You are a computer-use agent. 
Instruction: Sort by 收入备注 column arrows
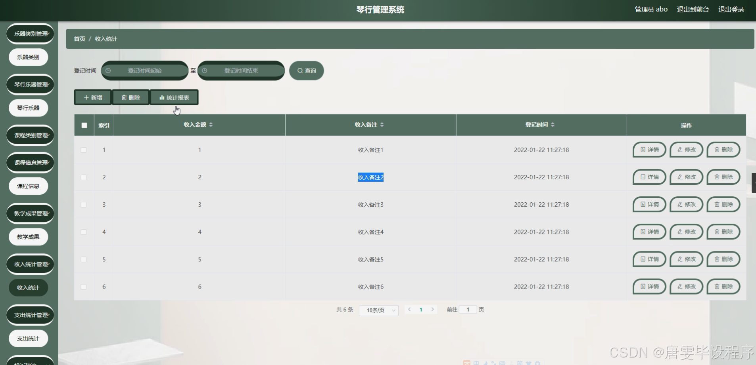point(382,125)
